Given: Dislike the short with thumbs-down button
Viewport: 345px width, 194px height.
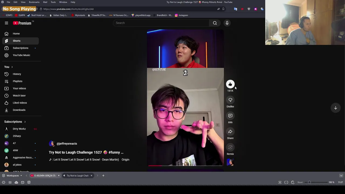Looking at the screenshot, I should click(x=230, y=100).
